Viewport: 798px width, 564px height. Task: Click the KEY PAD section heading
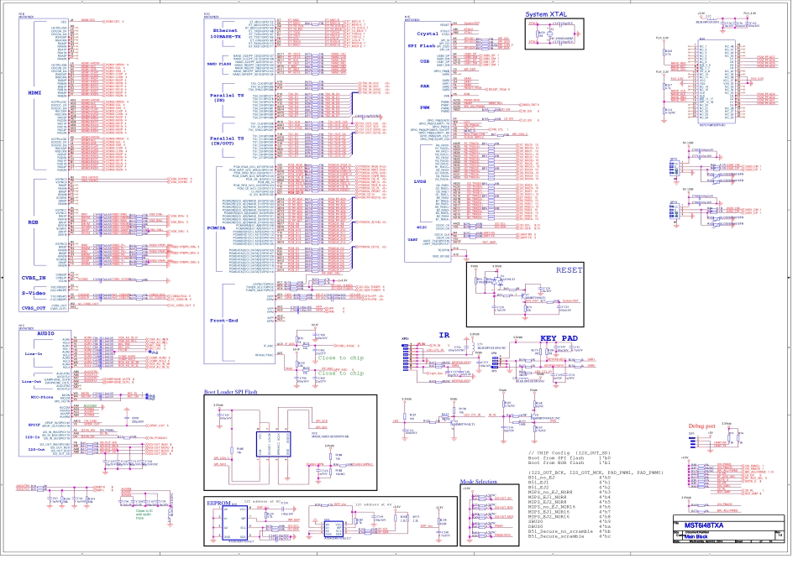[x=559, y=337]
